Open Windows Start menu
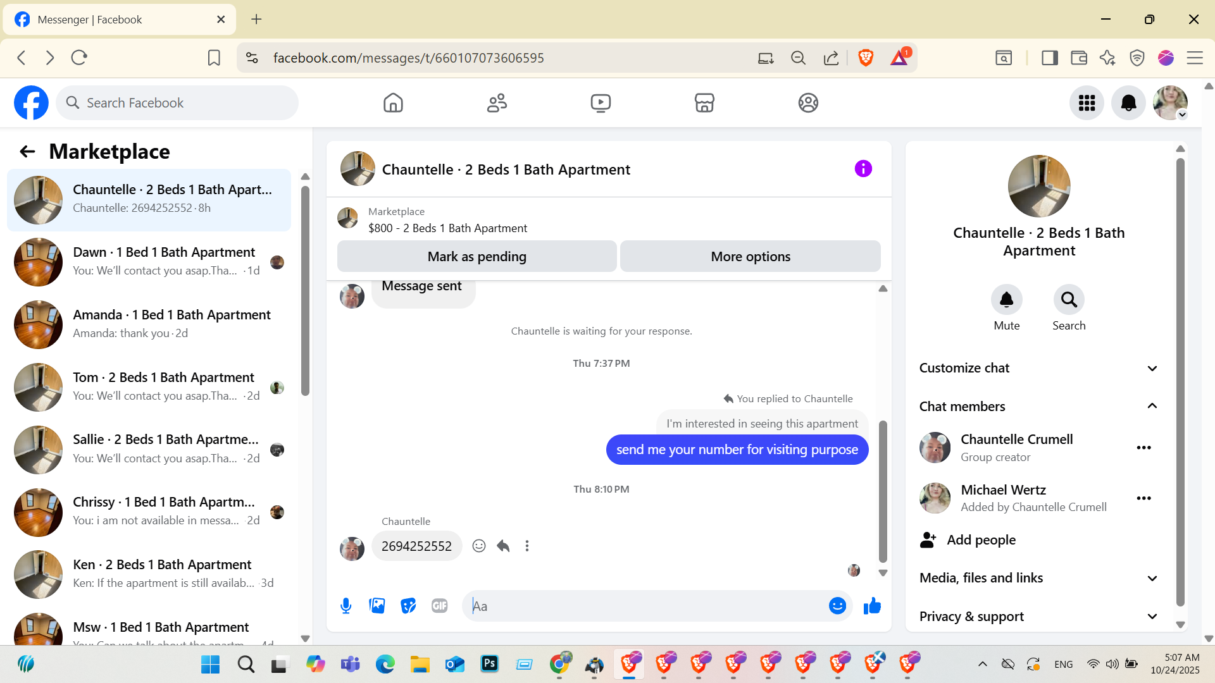 coord(210,664)
